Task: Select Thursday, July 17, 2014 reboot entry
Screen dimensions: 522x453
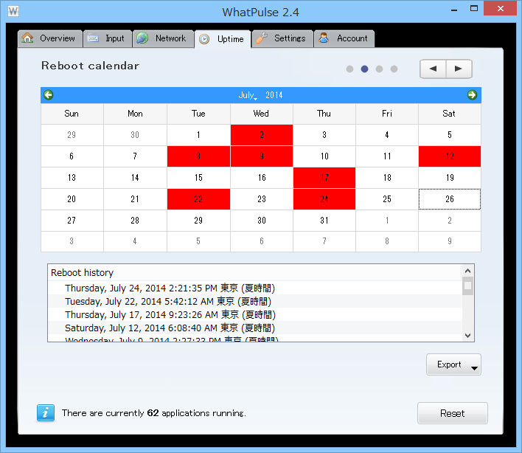Action: (x=254, y=315)
